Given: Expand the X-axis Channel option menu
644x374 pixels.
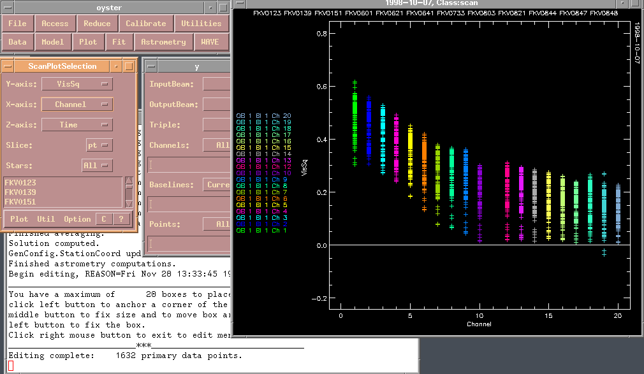Looking at the screenshot, I should coord(77,104).
